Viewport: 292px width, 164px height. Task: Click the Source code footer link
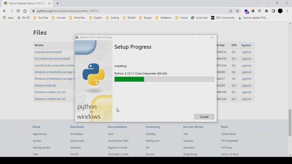77,141
